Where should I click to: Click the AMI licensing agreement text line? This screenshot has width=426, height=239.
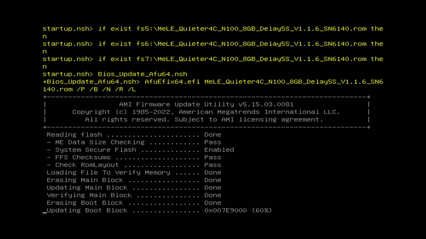pos(204,119)
